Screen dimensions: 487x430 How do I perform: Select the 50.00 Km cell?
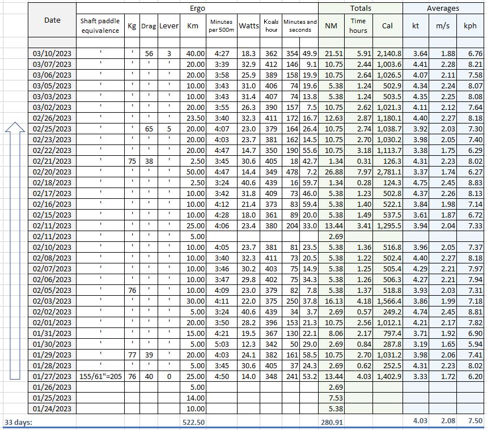[x=193, y=172]
